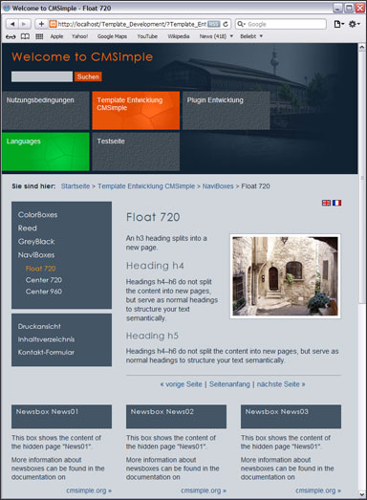The width and height of the screenshot is (367, 500).
Task: Open the settings gear dropdown
Action: (355, 24)
